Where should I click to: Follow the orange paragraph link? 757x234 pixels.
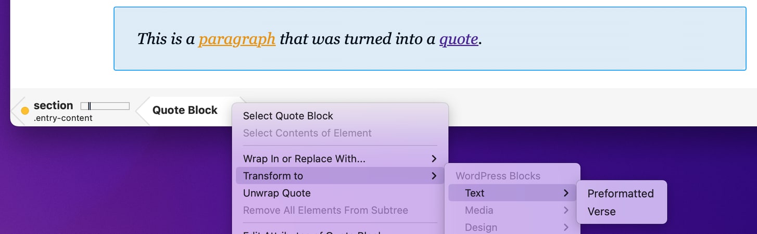tap(237, 39)
